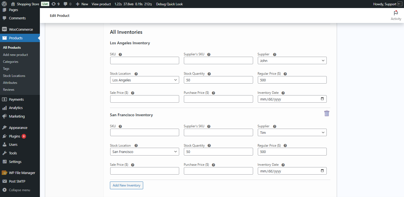Open Howdy, Support account menu
404x197 pixels.
(x=387, y=4)
